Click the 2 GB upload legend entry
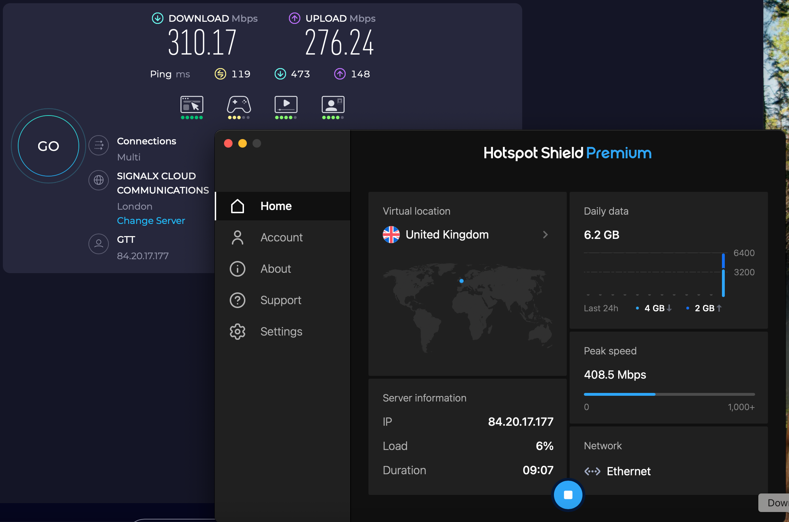The height and width of the screenshot is (522, 789). click(x=704, y=308)
